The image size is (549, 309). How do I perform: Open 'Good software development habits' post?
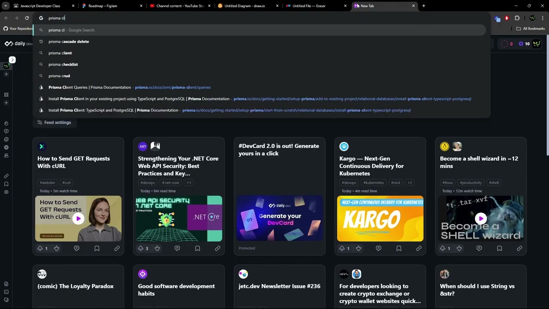click(x=176, y=290)
